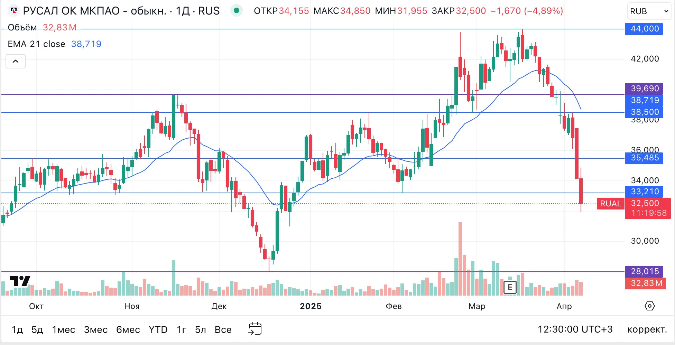Click the Дек label on time axis
Viewport: 675px width, 345px height.
coord(219,306)
